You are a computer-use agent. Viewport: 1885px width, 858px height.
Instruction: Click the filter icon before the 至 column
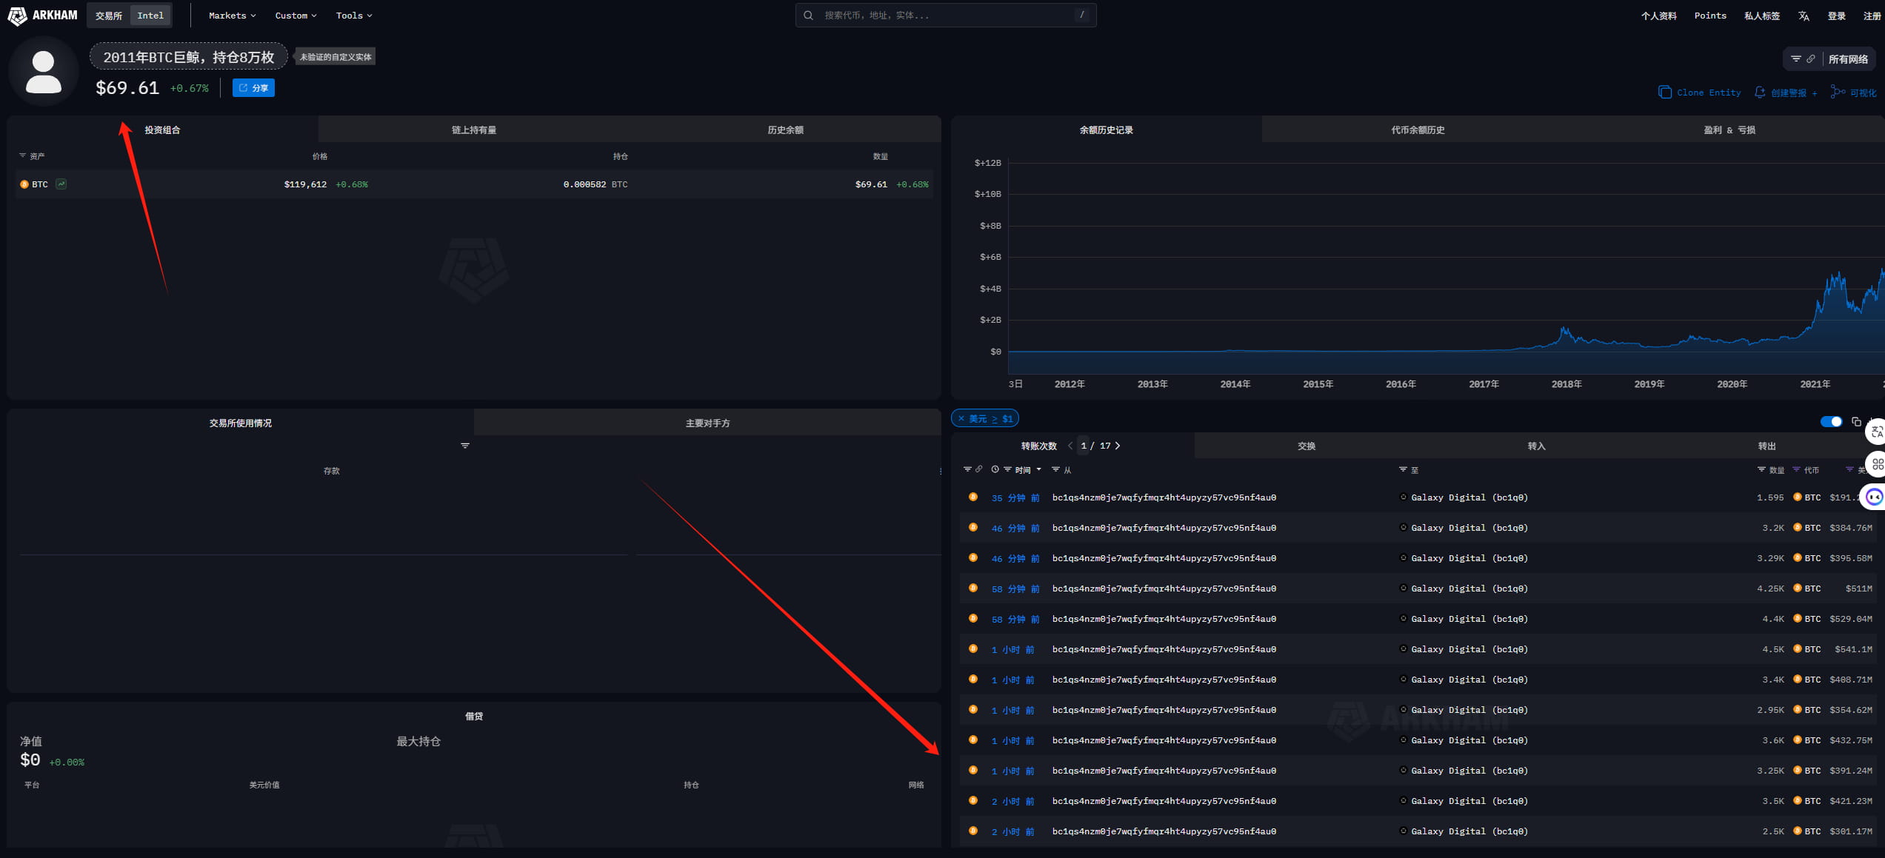(x=1402, y=469)
